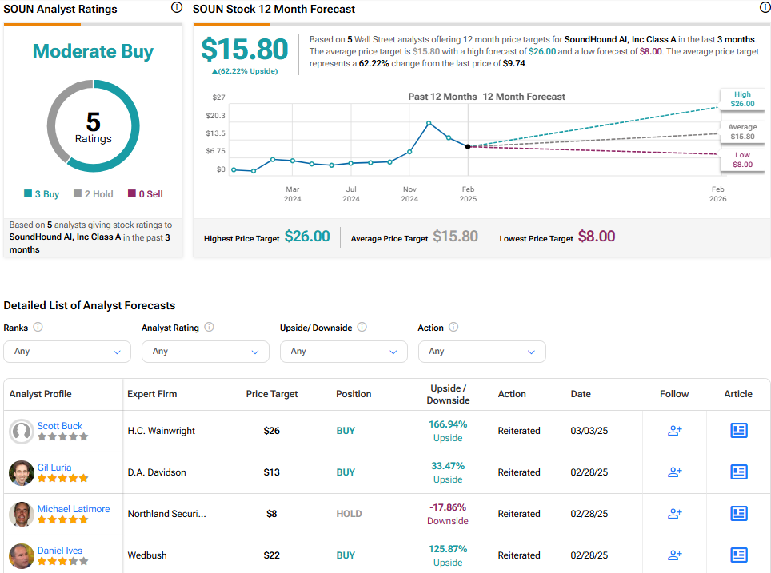Follow analyst Michael Latimore
The image size is (771, 573).
click(675, 514)
